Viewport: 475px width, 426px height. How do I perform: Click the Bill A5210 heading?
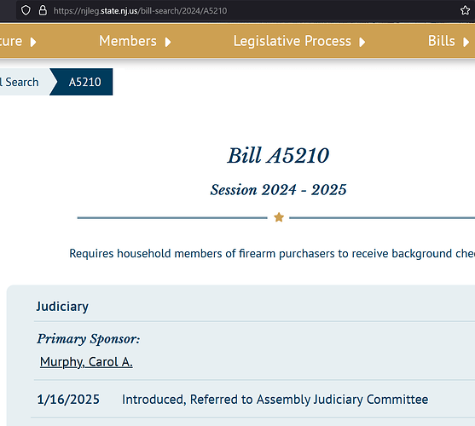pyautogui.click(x=278, y=156)
